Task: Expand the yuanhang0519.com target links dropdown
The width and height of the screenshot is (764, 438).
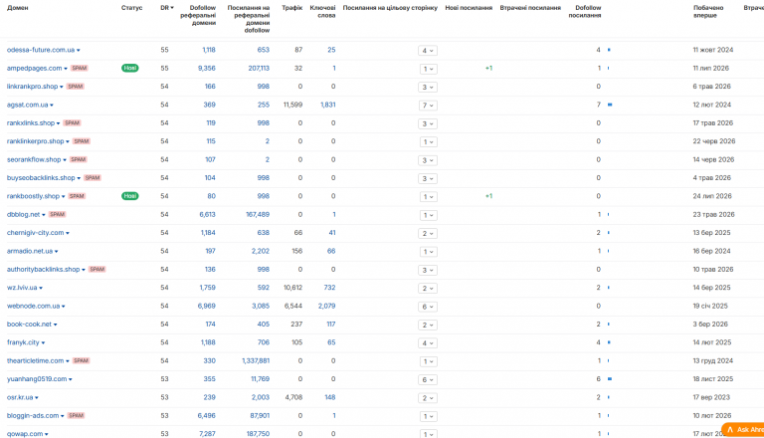Action: click(x=428, y=380)
